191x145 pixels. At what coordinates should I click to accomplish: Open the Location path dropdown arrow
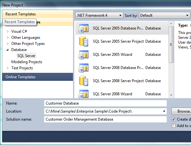164,111
